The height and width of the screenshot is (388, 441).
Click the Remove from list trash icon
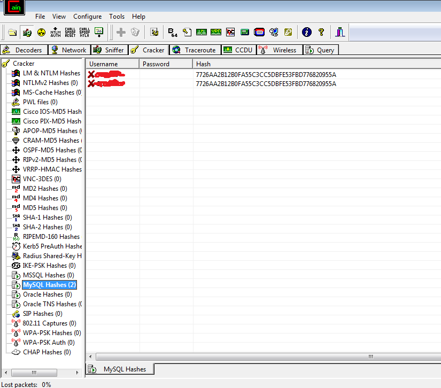(x=135, y=32)
